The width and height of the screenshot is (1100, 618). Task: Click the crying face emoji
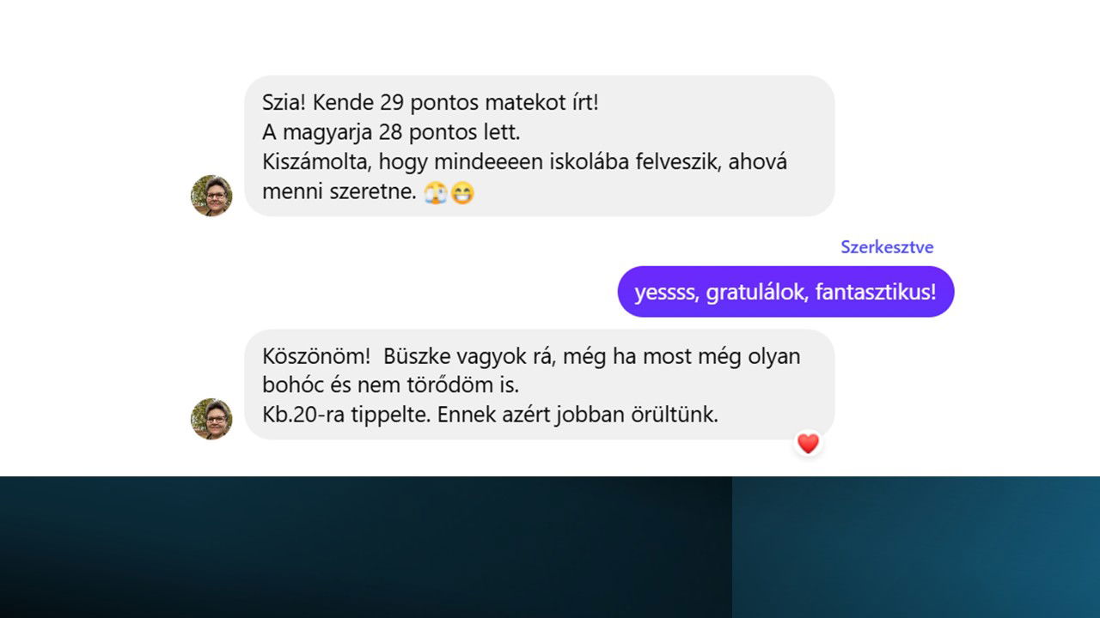pos(436,193)
